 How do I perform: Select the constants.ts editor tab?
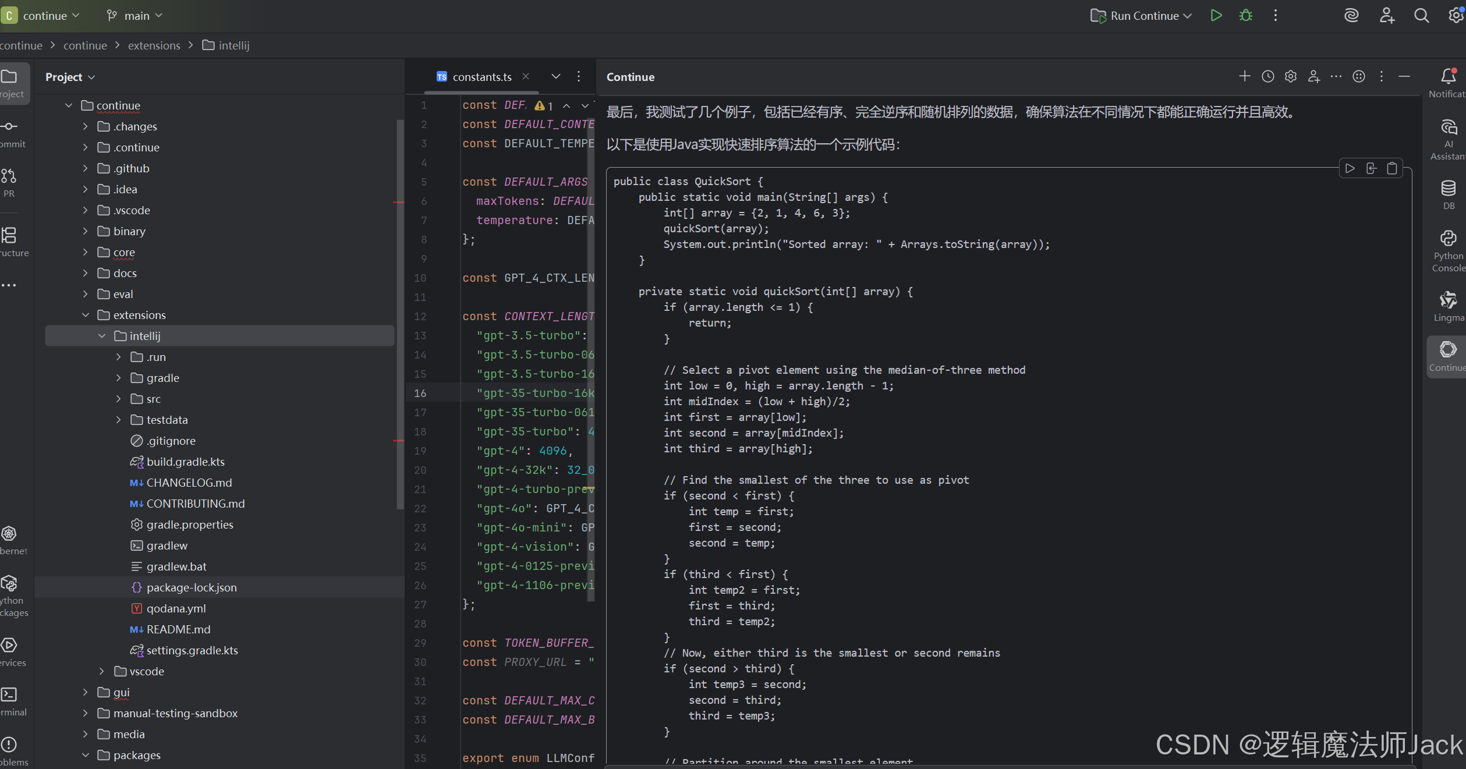[x=481, y=77]
